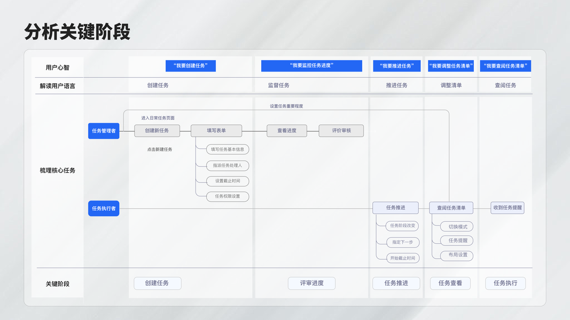Select the 填写任务基本信息 sub-step pill
This screenshot has width=570, height=320.
pos(228,149)
